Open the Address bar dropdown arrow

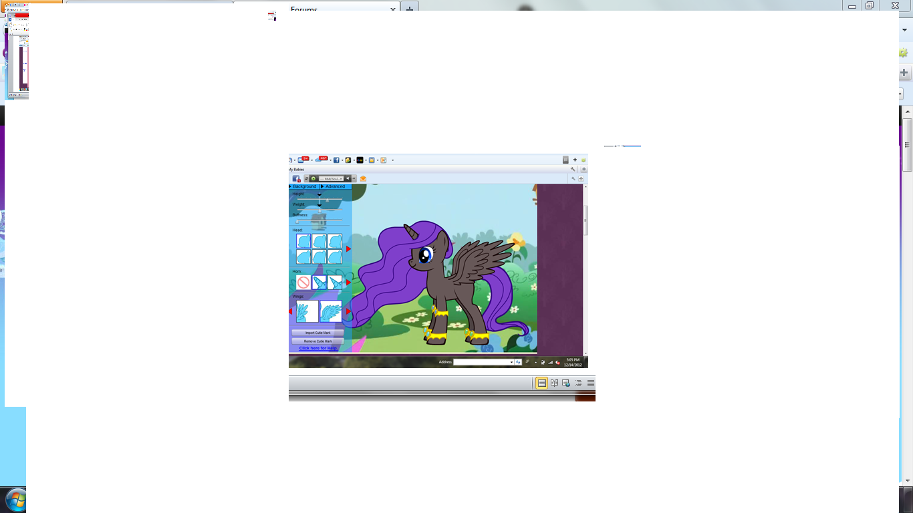[x=511, y=362]
